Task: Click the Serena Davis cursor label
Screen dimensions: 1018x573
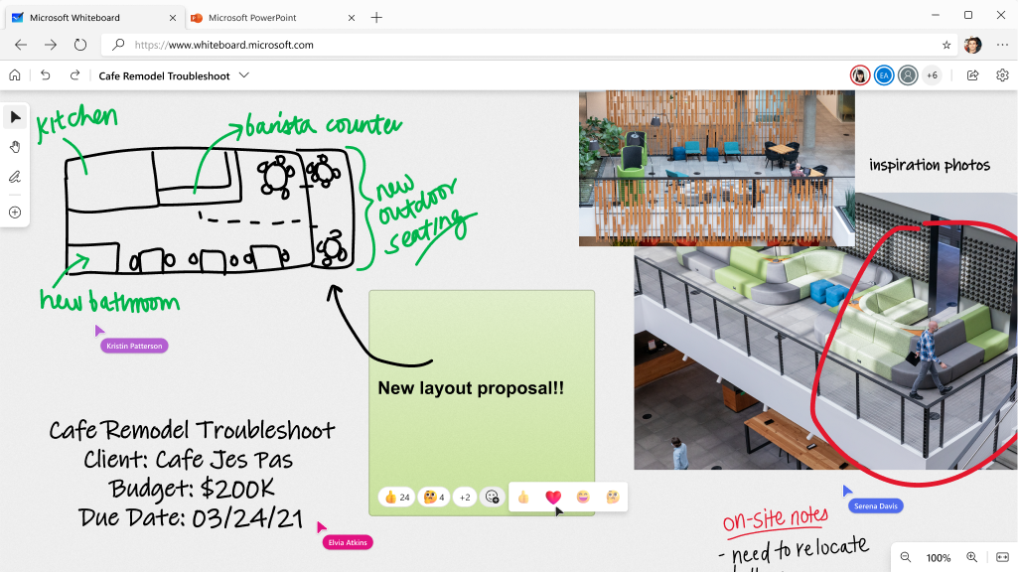Action: 876,506
